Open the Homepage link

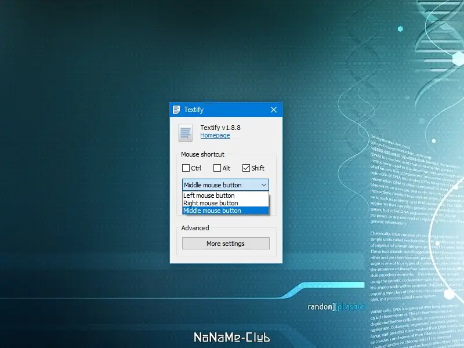[x=215, y=135]
